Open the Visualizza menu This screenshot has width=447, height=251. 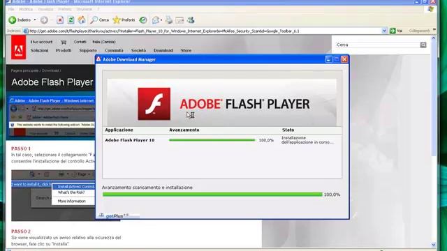point(45,9)
